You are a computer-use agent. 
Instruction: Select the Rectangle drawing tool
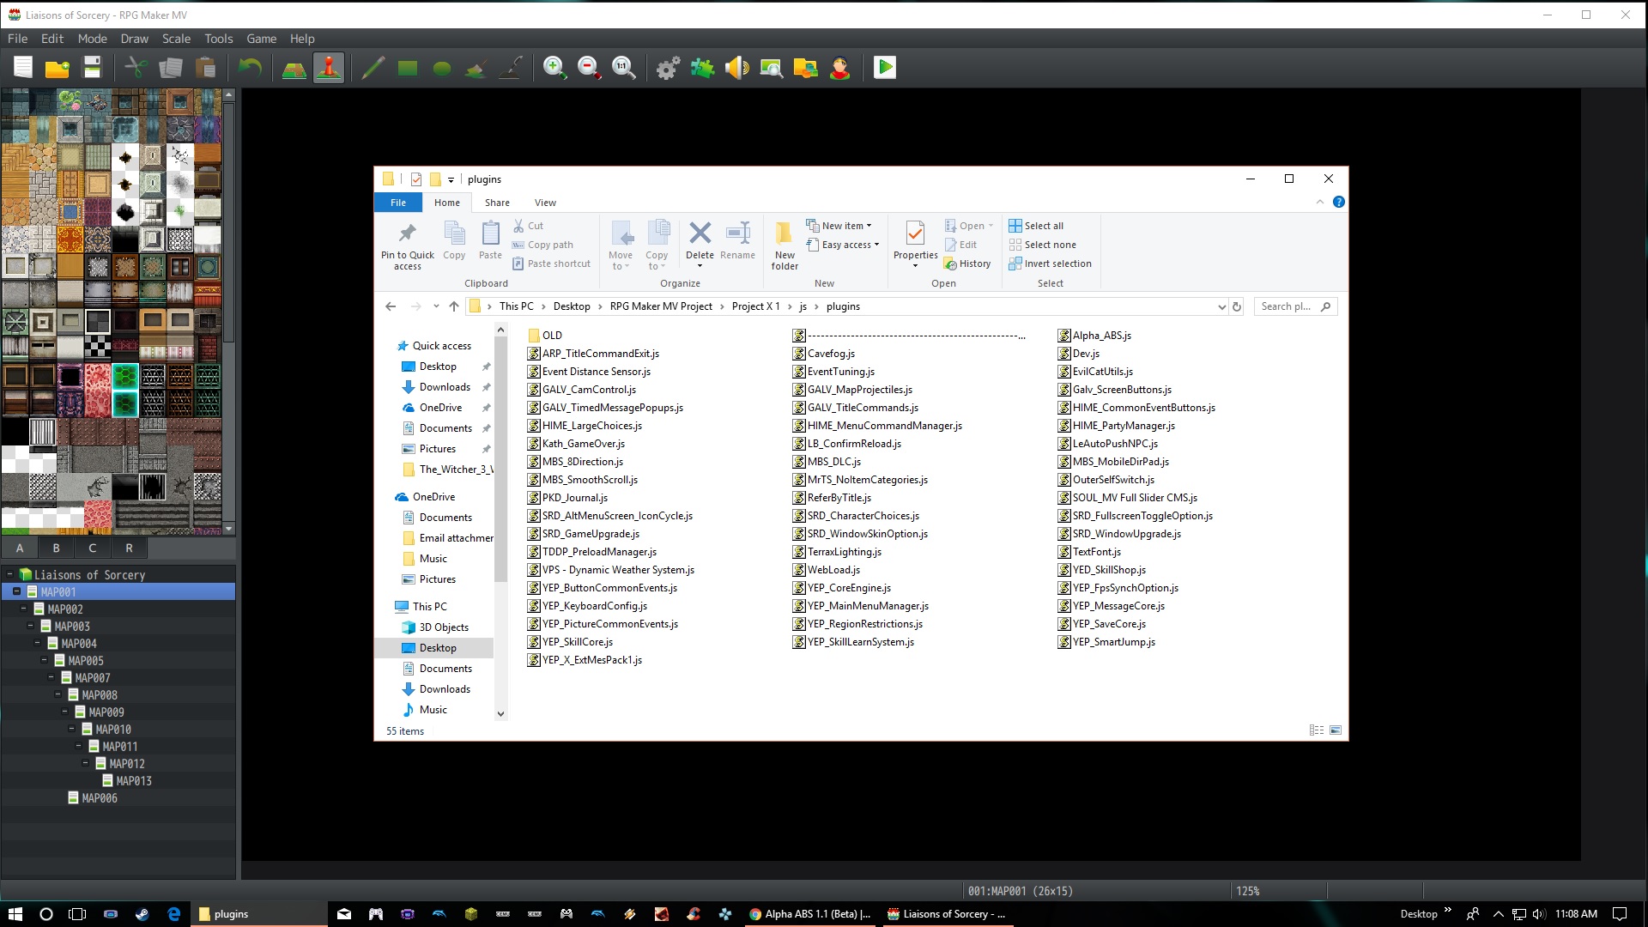point(408,68)
